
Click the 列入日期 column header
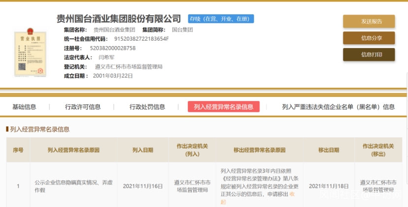point(143,150)
